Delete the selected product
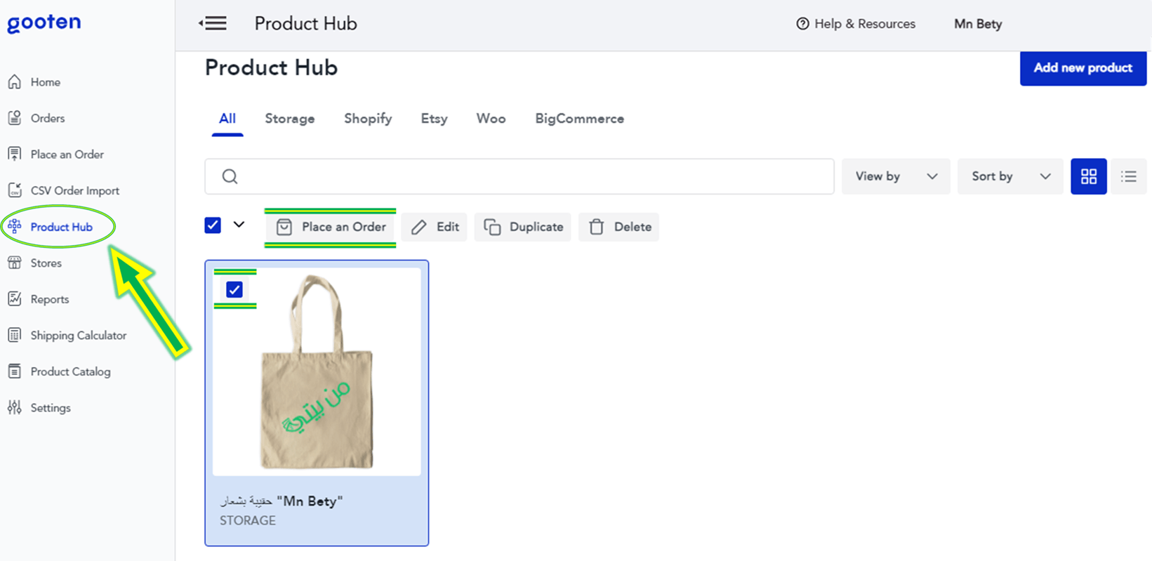The width and height of the screenshot is (1152, 561). coord(619,227)
